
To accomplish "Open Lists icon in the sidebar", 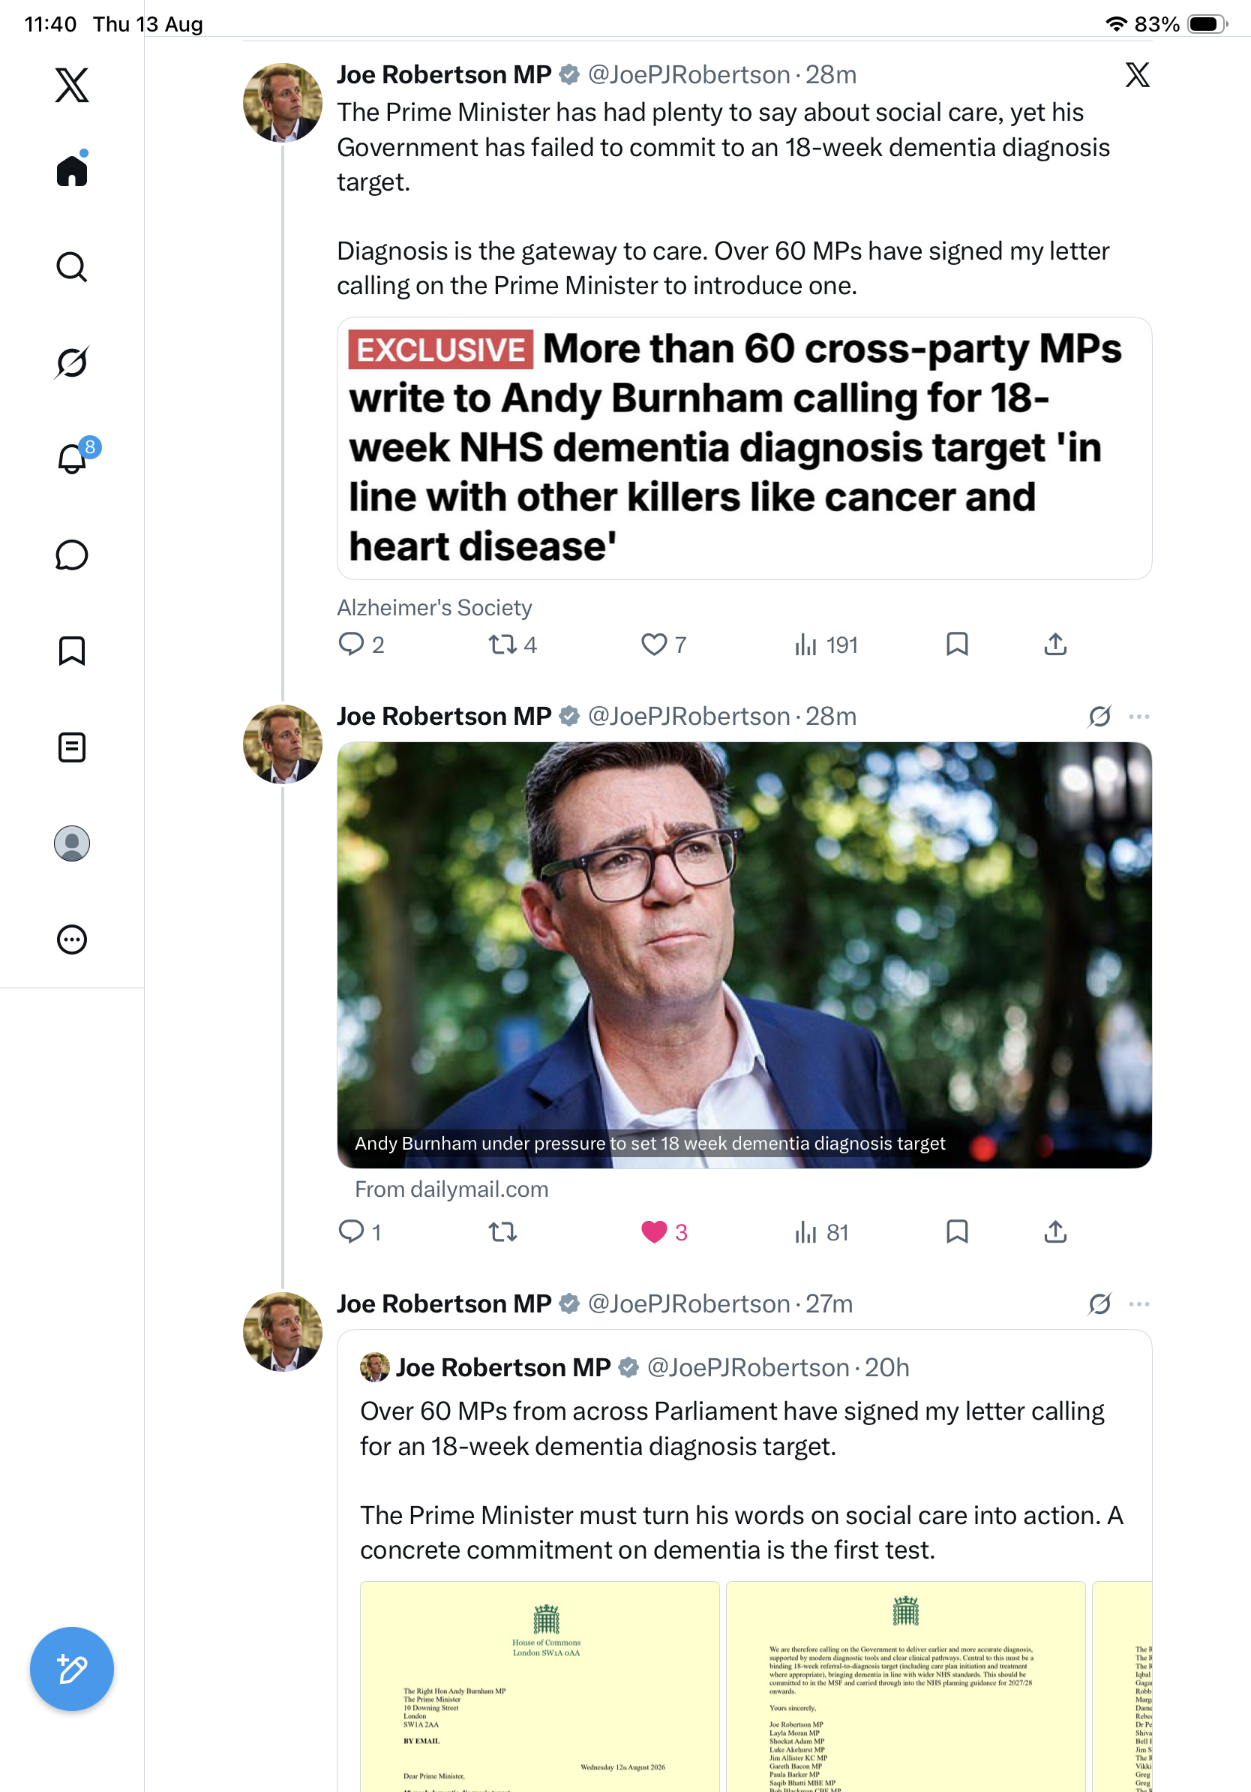I will click(x=72, y=747).
